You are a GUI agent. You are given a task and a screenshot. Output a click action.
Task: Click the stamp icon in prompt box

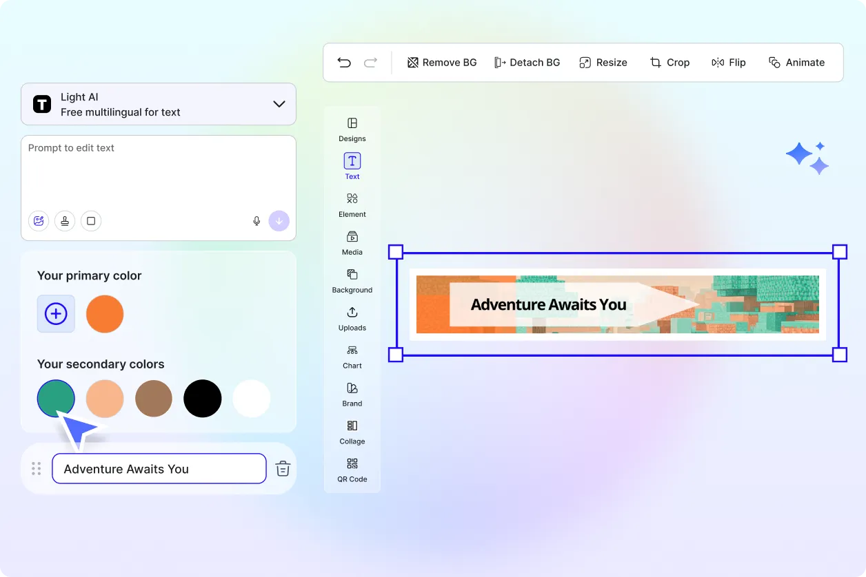pyautogui.click(x=65, y=221)
